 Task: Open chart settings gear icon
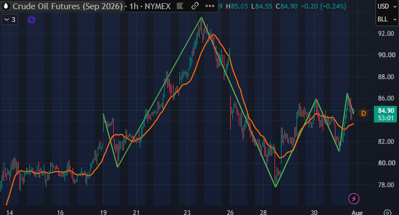coord(387,212)
